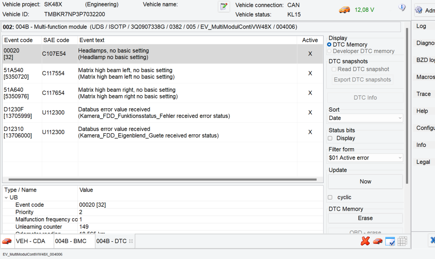Select the Kamera_FDD_Funktionsstatus_Fehler error row
Screen dimensions: 435x259
[x=163, y=113]
